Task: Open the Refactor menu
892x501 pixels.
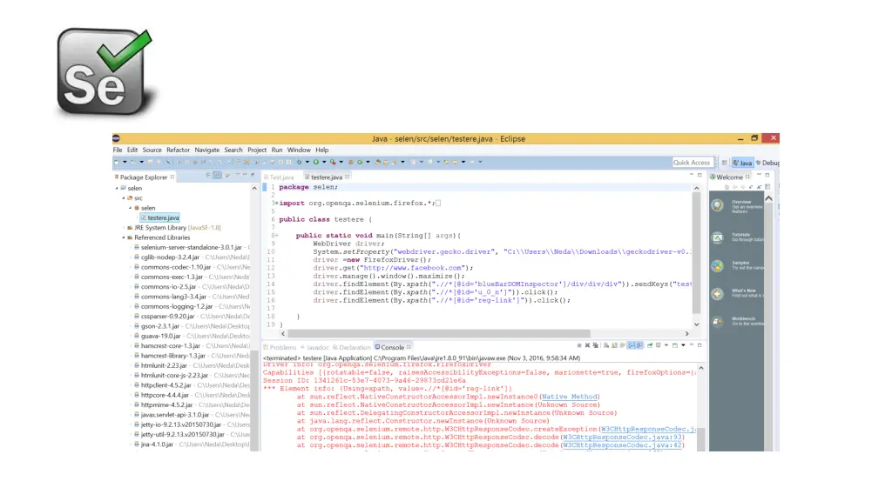Action: pos(178,150)
